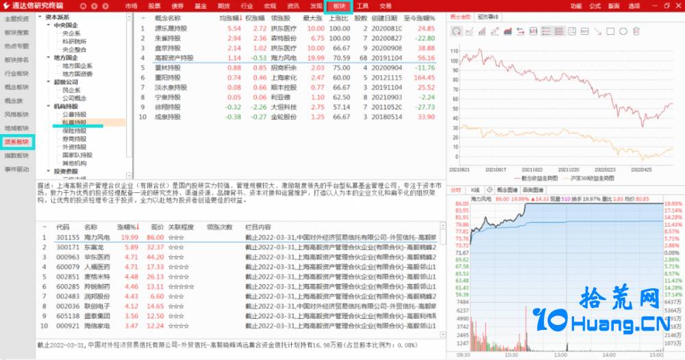Click the third round title bar button

pyautogui.click(x=105, y=6)
